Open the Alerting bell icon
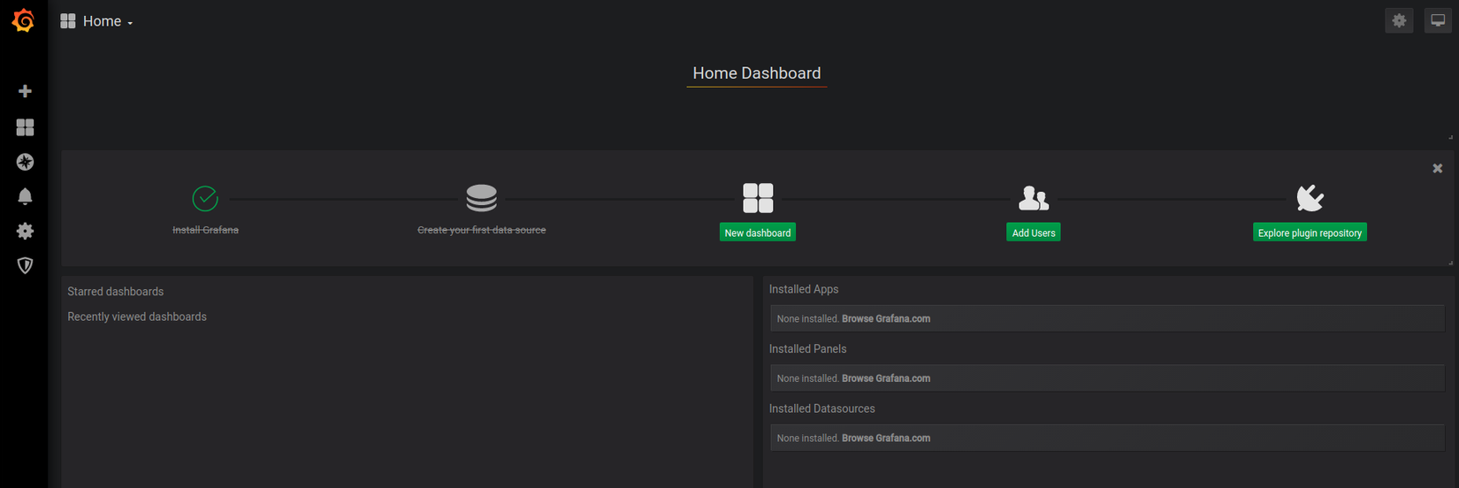Image resolution: width=1459 pixels, height=488 pixels. (x=25, y=196)
